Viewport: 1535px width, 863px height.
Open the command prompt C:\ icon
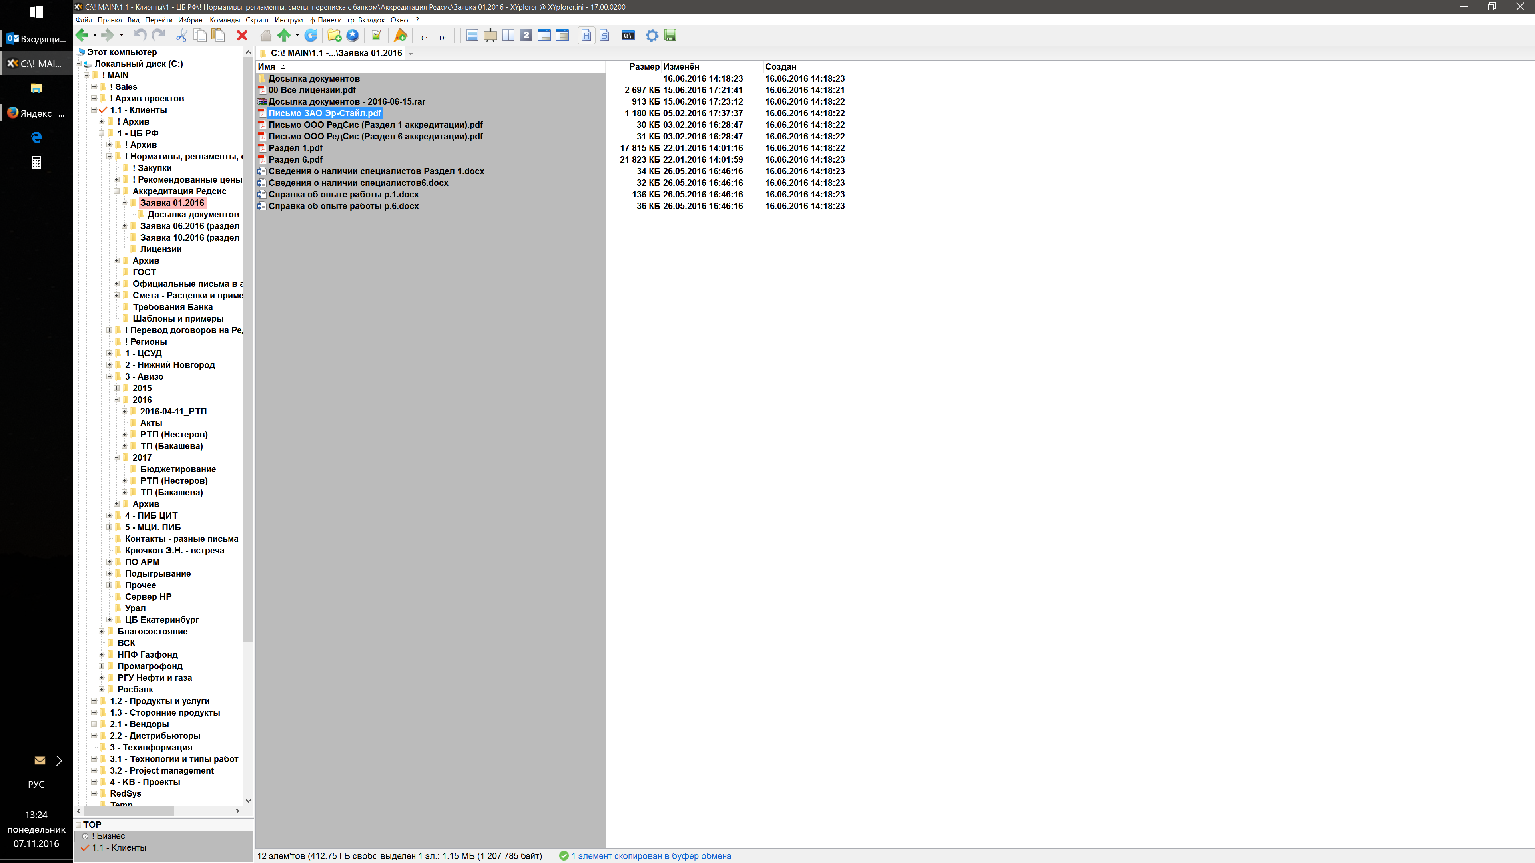628,36
